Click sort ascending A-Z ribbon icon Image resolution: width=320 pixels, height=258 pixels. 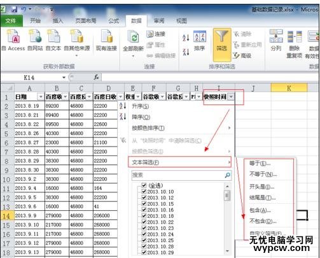186,38
